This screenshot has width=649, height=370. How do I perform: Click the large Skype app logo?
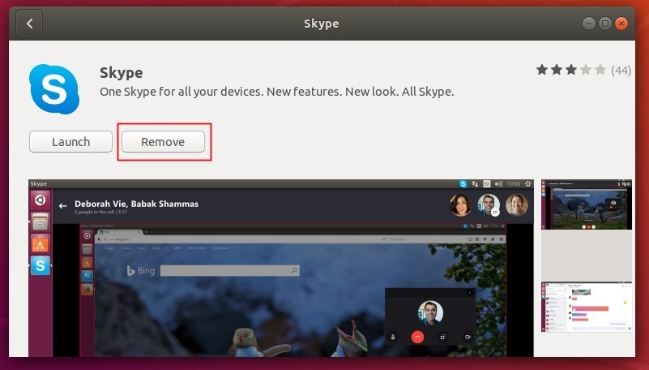(54, 89)
